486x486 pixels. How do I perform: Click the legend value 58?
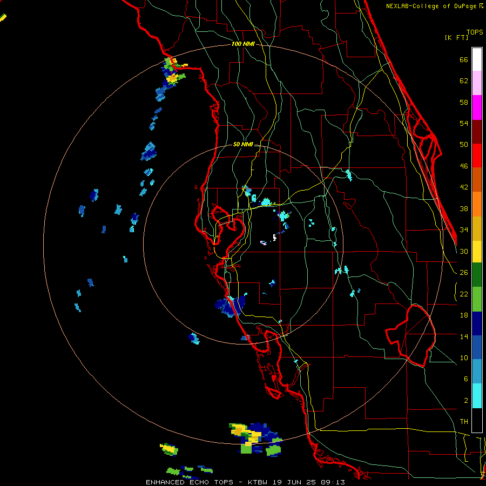point(464,102)
